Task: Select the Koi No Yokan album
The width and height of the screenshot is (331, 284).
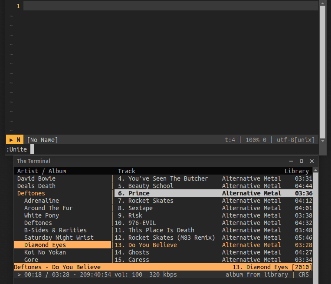Action: coord(45,252)
